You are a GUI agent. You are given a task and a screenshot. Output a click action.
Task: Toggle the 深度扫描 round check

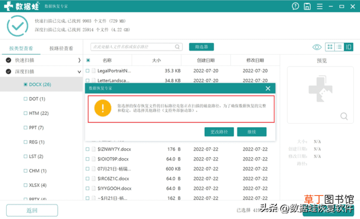8,71
